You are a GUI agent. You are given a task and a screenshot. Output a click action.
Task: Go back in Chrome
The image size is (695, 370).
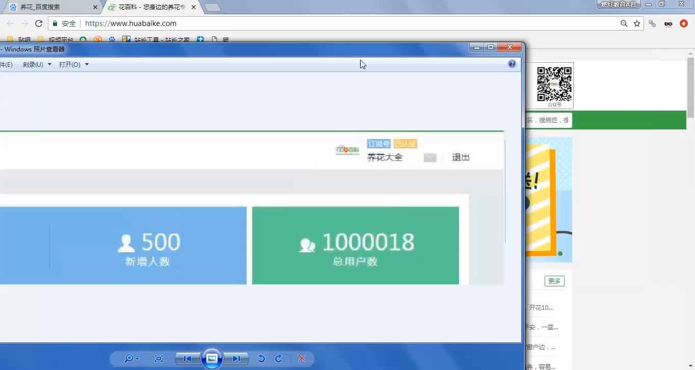(10, 23)
